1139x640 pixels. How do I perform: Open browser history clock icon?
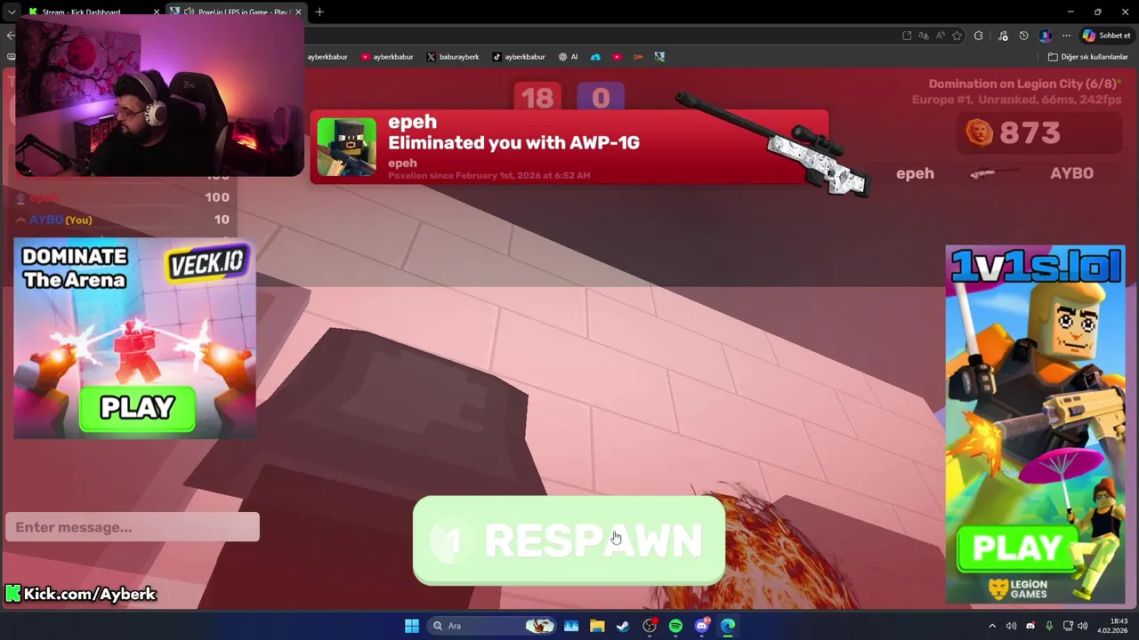[1023, 36]
